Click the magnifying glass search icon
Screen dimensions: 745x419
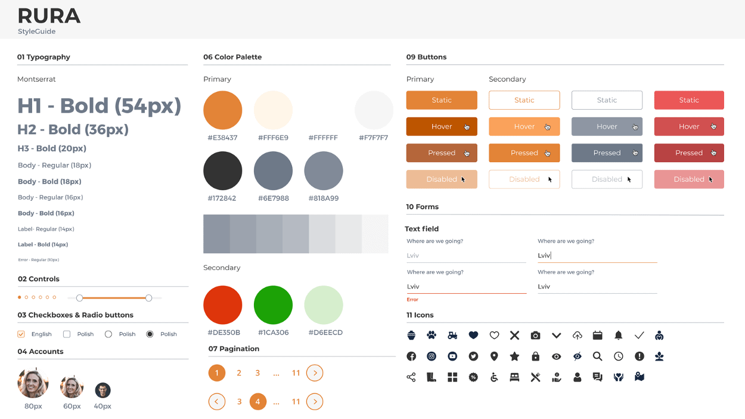click(597, 356)
